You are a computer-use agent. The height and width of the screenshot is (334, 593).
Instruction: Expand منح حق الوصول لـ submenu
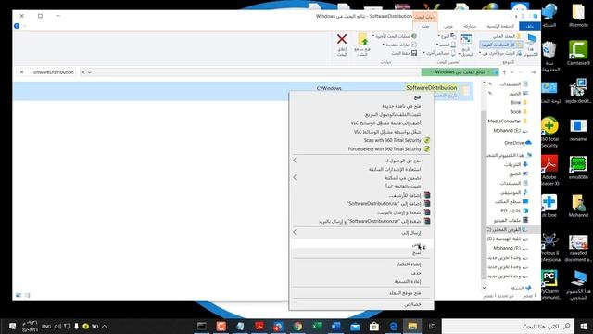click(x=362, y=161)
